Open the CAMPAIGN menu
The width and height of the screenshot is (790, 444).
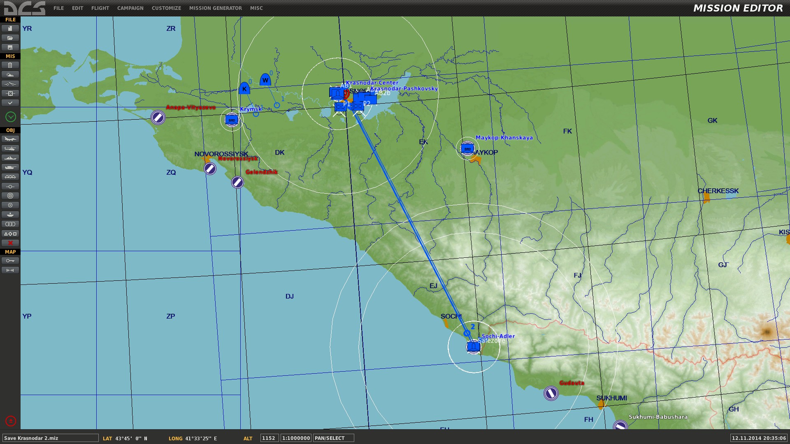point(130,8)
